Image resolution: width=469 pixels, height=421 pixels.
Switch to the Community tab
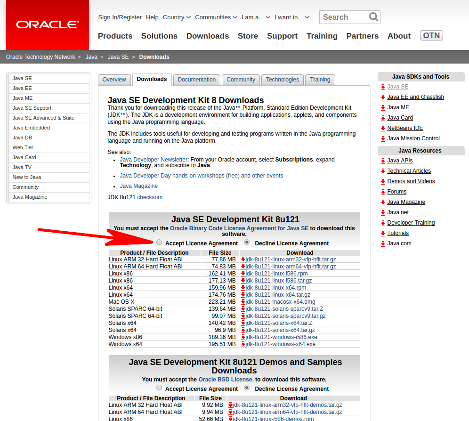[x=241, y=80]
